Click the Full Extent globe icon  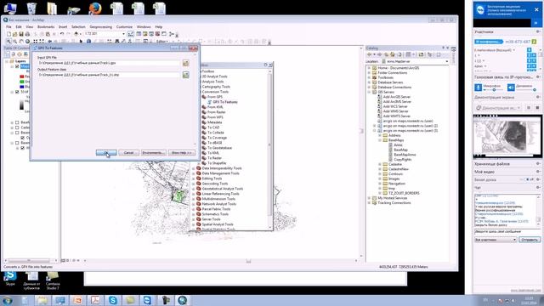pos(27,42)
